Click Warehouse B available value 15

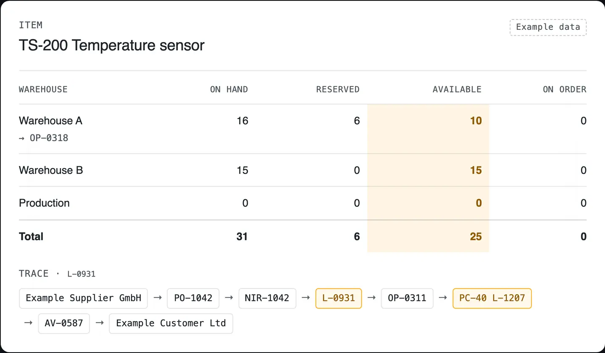(476, 170)
